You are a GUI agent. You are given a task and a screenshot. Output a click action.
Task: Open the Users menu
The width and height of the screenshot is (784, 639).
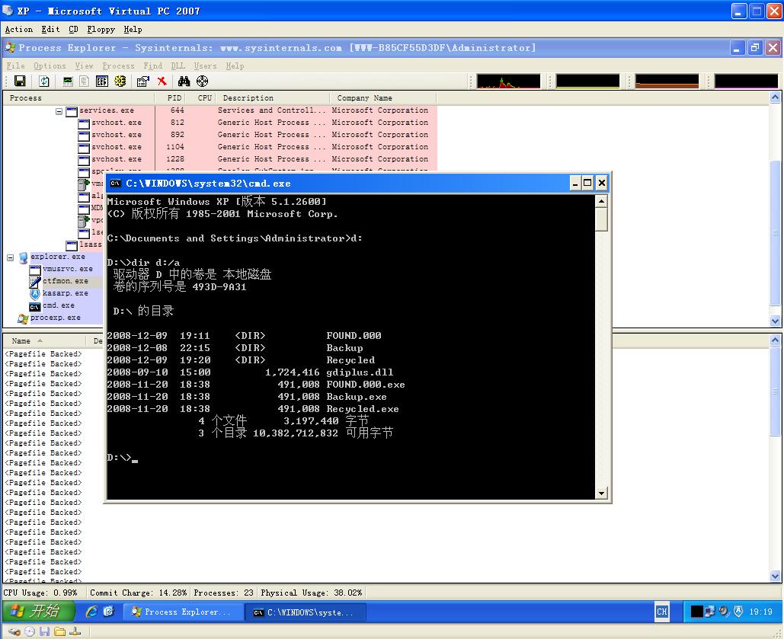click(205, 65)
